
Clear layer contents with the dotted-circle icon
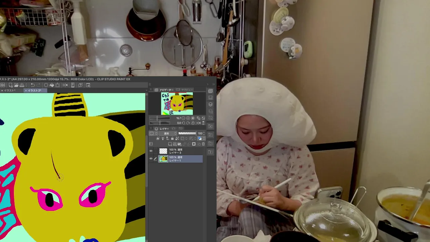pyautogui.click(x=46, y=85)
